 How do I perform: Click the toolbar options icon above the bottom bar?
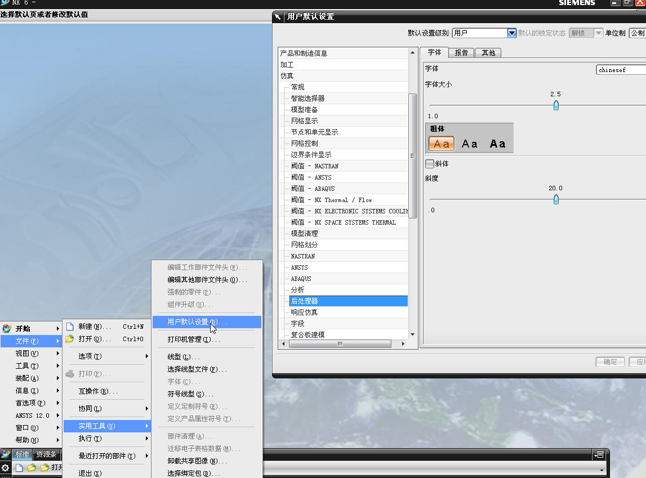599,454
